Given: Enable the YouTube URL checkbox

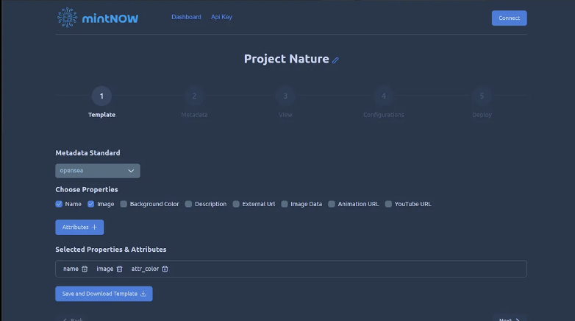Looking at the screenshot, I should click(388, 204).
